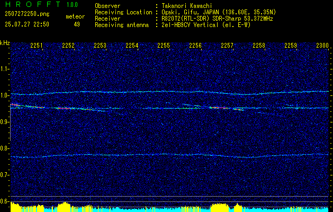Click the 2252 time marker
Screen dimensions: 333x212
pos(68,45)
